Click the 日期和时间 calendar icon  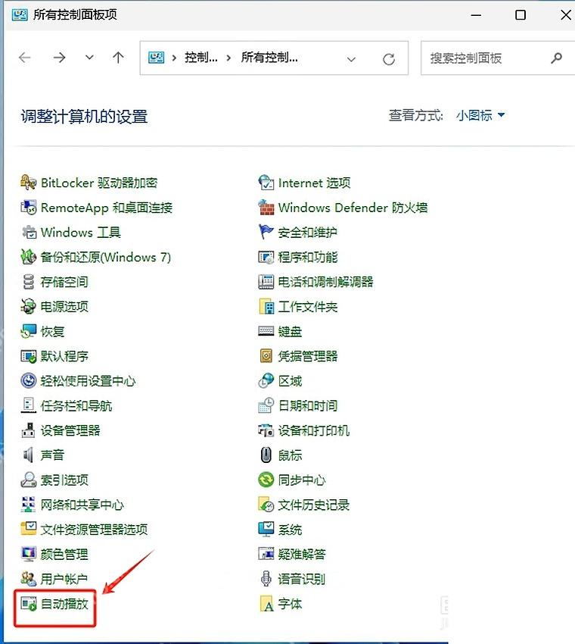click(x=266, y=406)
